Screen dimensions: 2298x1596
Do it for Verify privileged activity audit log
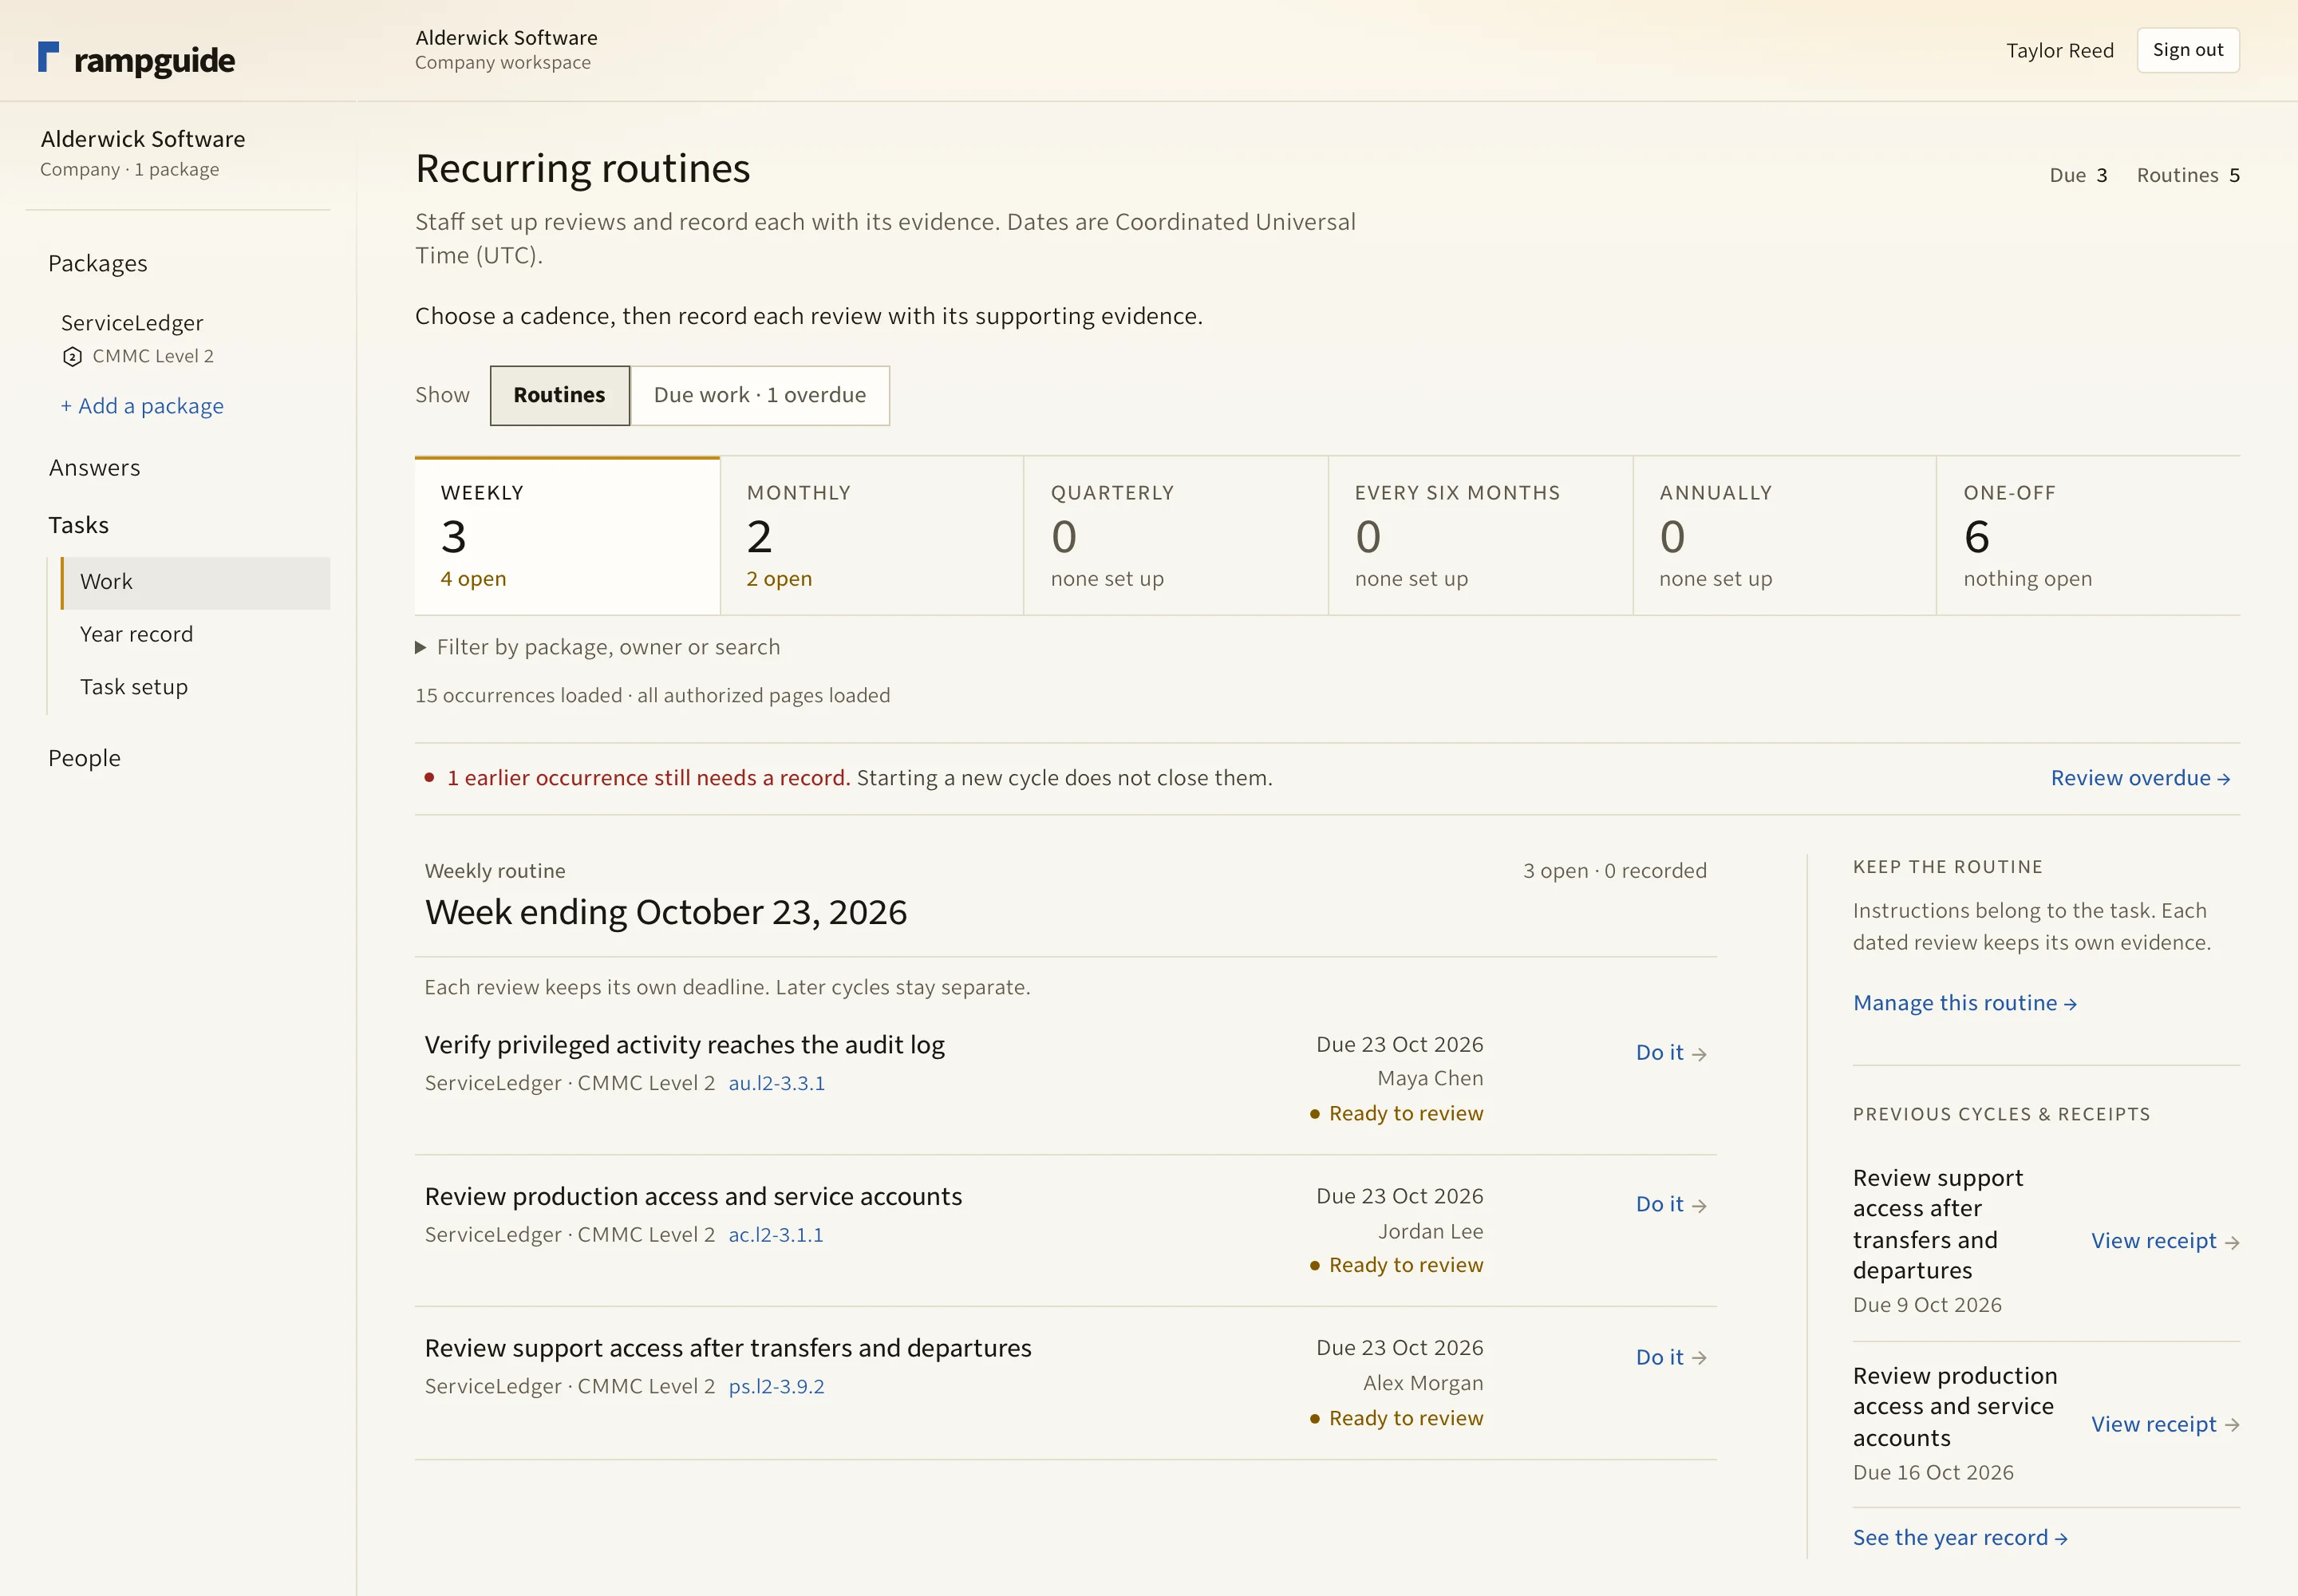click(1670, 1053)
